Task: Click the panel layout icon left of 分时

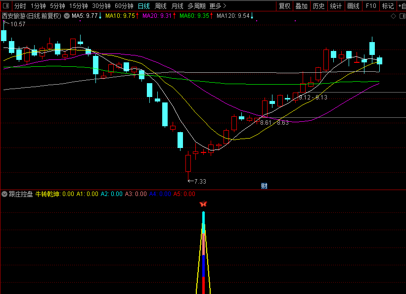Action: coord(6,5)
